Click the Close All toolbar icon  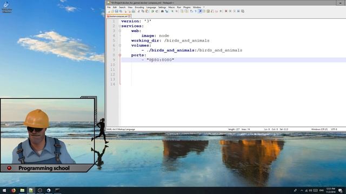point(130,11)
